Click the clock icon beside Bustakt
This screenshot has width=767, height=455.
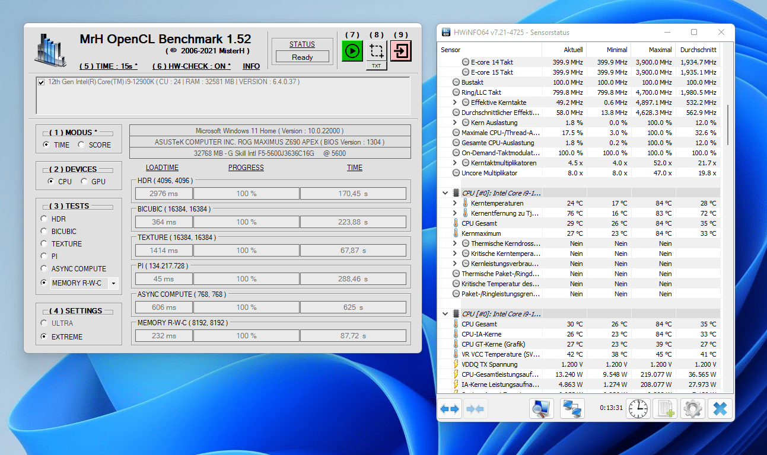(456, 82)
